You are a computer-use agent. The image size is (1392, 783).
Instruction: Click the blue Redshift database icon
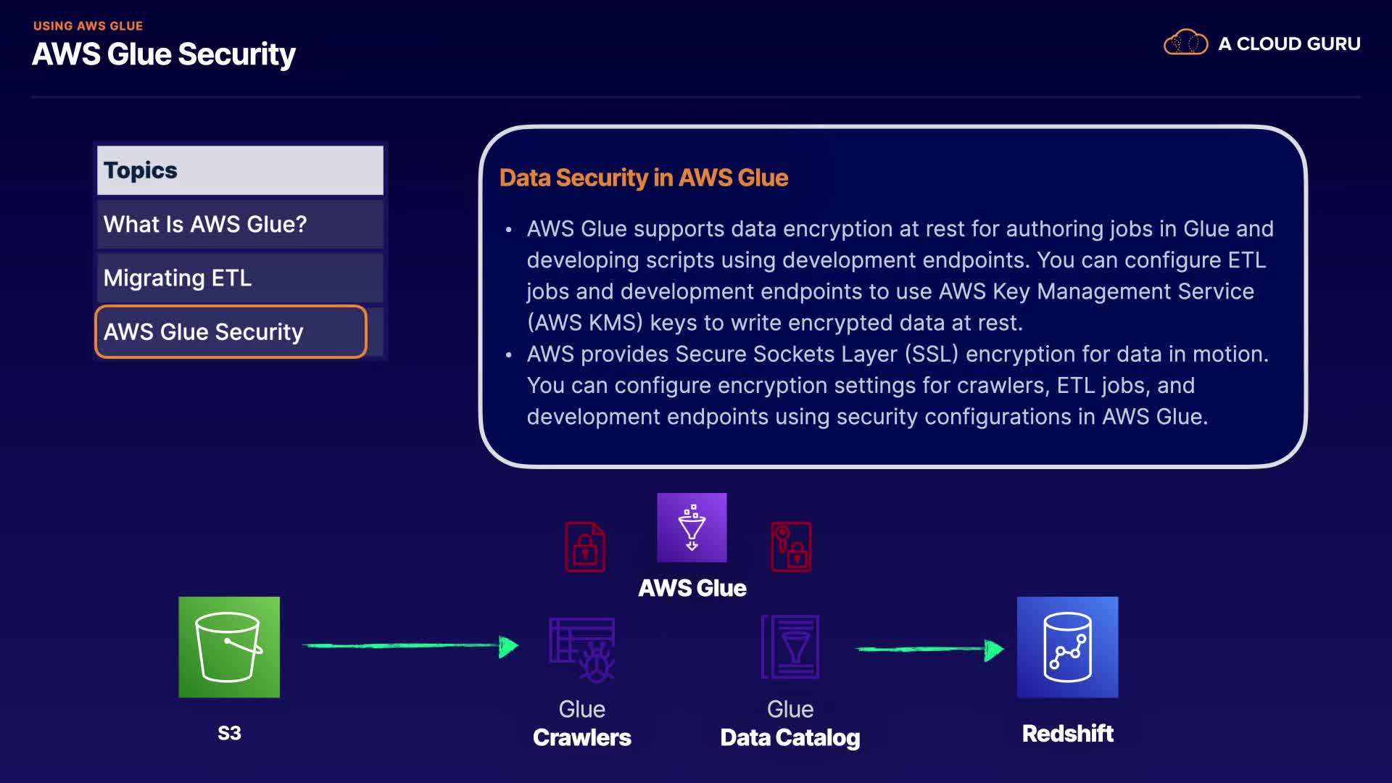[1067, 647]
